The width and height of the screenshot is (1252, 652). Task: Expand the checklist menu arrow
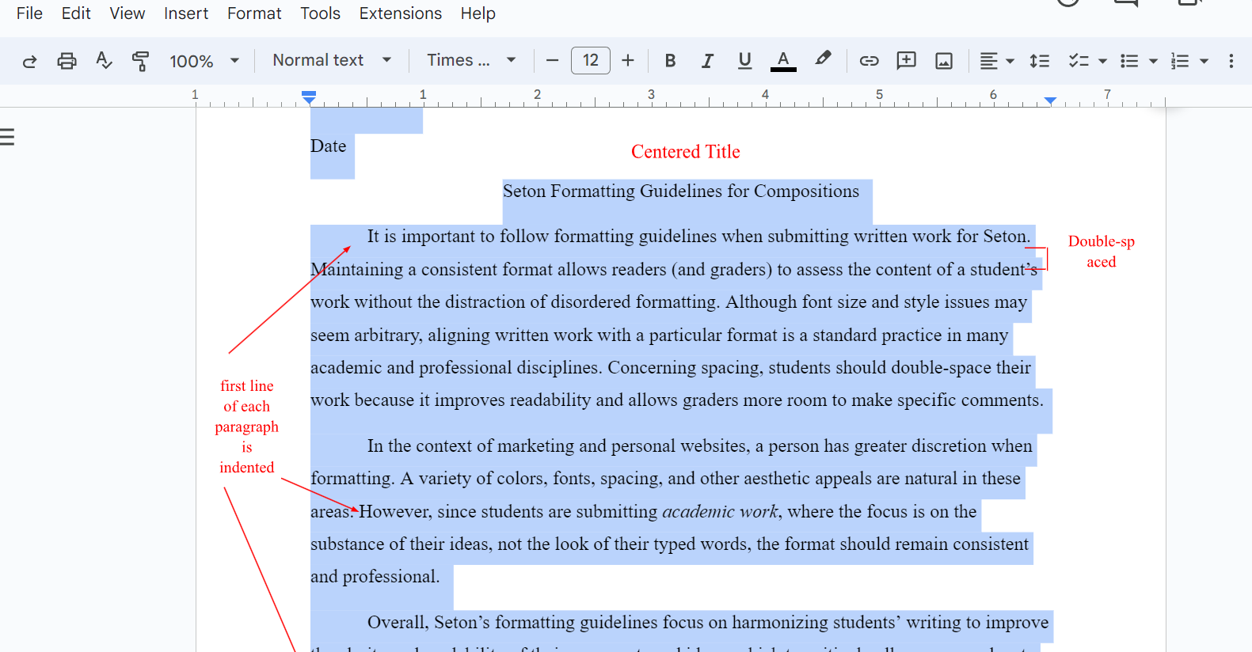point(1102,61)
